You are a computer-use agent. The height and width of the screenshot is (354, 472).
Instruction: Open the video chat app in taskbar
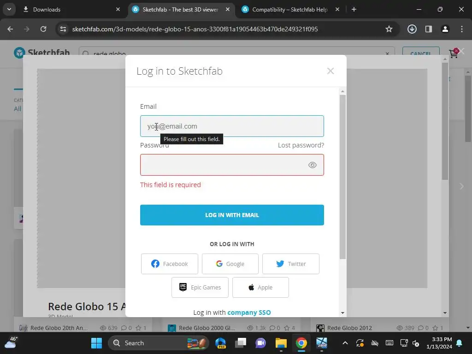pyautogui.click(x=261, y=343)
